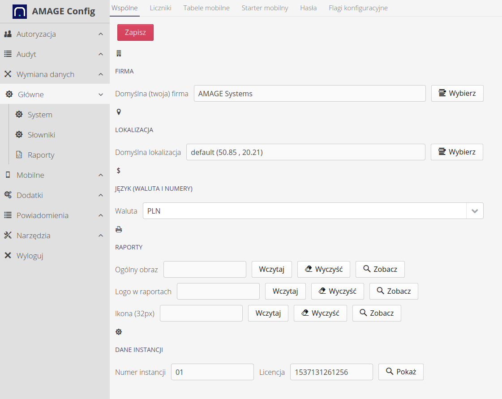Click the gear icon next to System

pos(19,115)
